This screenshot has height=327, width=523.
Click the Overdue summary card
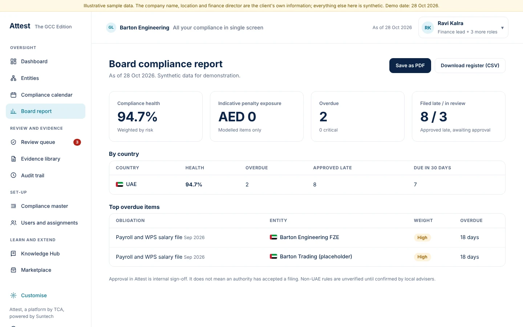tap(358, 116)
